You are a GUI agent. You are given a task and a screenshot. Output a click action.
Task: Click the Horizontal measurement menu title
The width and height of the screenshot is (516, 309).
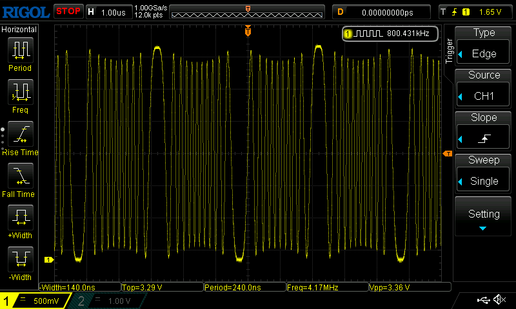coord(19,30)
